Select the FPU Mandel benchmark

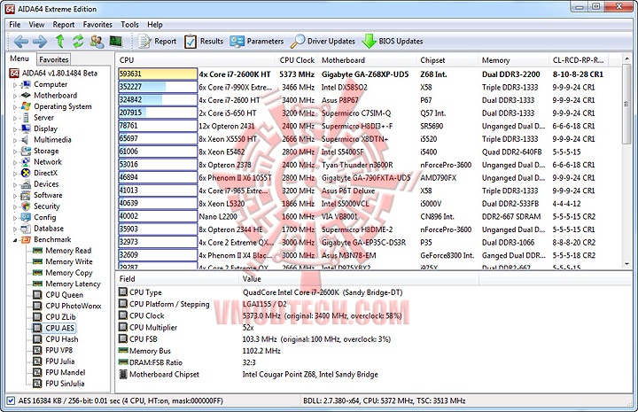(x=65, y=372)
